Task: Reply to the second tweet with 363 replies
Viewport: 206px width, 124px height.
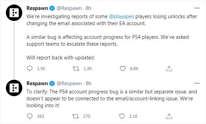Action: [30, 116]
